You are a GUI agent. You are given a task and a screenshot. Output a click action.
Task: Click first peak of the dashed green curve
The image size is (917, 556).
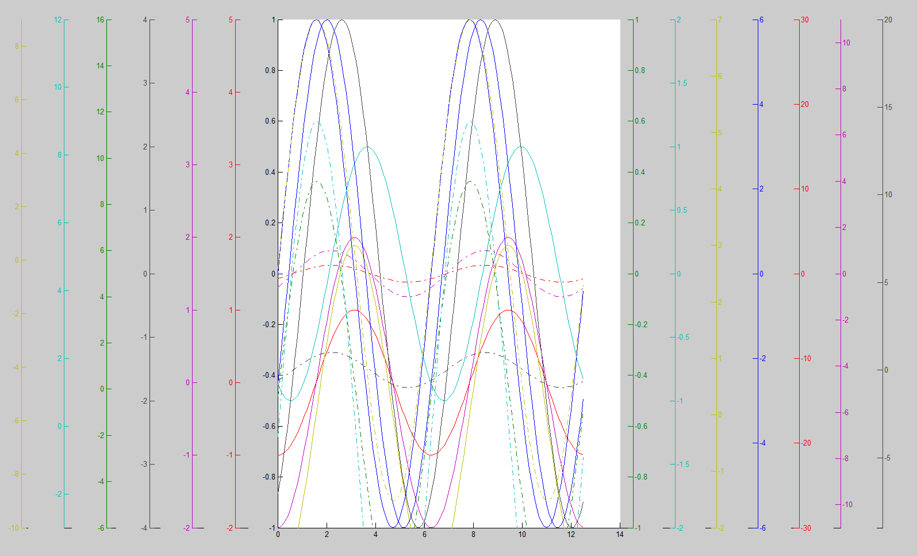point(317,182)
